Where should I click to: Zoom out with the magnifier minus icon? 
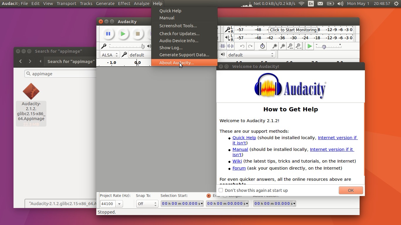tap(283, 46)
